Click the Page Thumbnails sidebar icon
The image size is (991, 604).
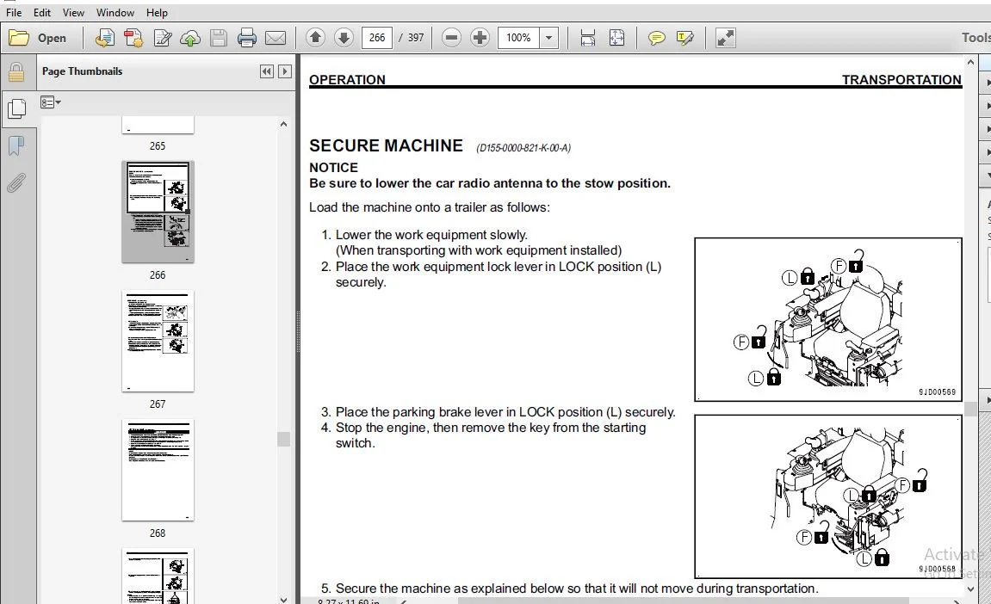tap(16, 108)
